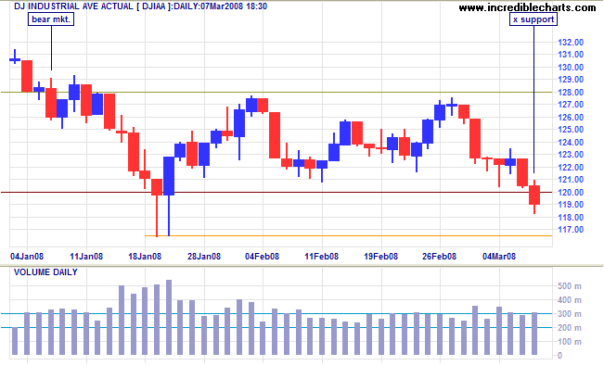Click the tallest volume bar above 500 m

click(169, 317)
